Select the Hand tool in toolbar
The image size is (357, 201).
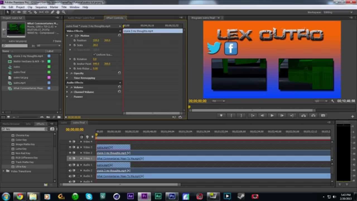(x=58, y=12)
